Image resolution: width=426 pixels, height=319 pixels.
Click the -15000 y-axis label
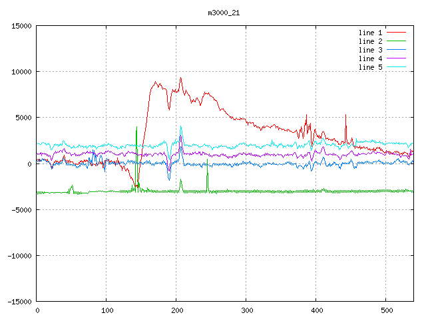pyautogui.click(x=20, y=302)
